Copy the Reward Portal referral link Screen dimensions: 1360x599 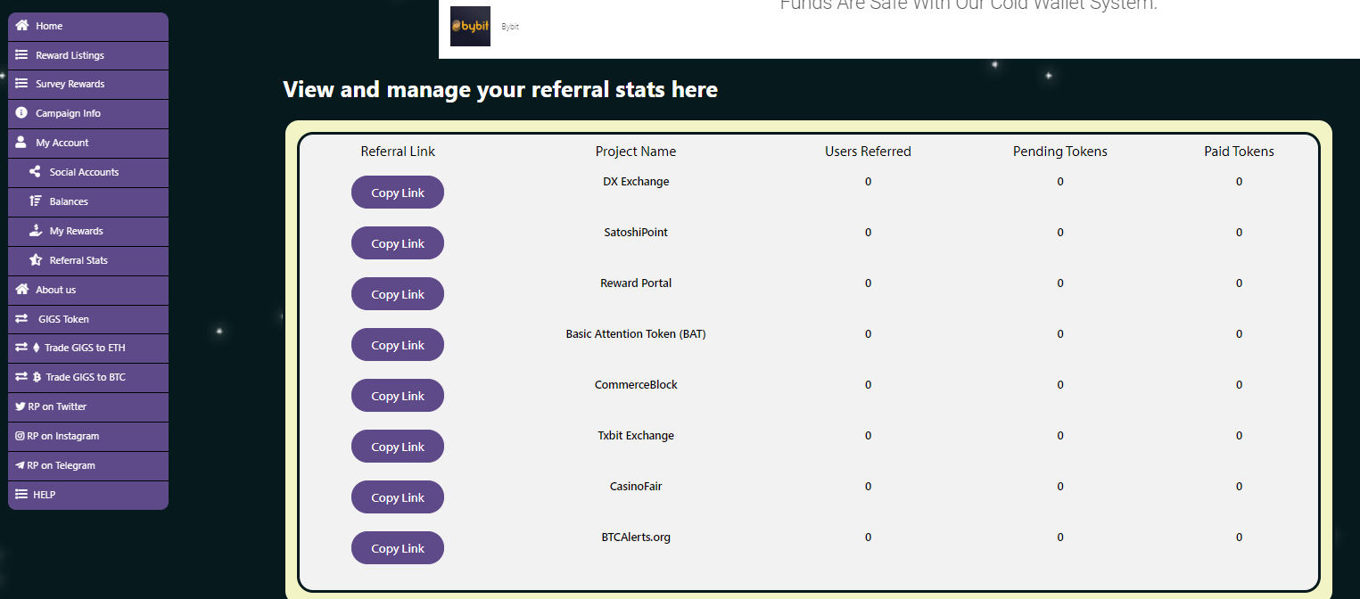(398, 294)
